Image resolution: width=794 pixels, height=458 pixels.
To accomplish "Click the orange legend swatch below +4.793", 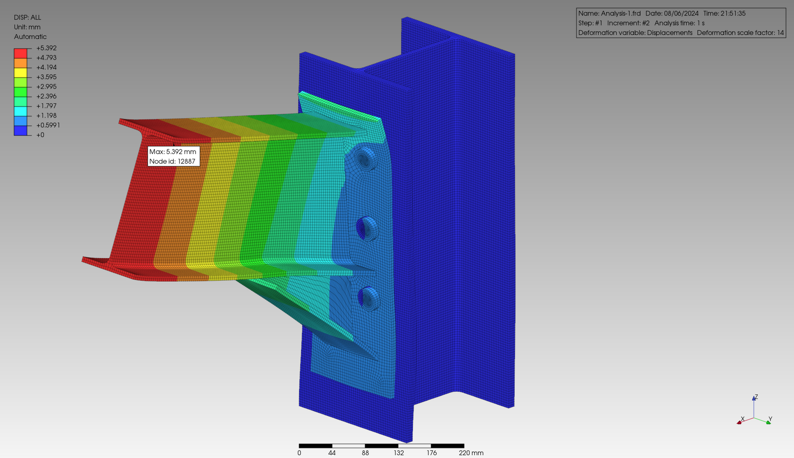I will pyautogui.click(x=20, y=63).
